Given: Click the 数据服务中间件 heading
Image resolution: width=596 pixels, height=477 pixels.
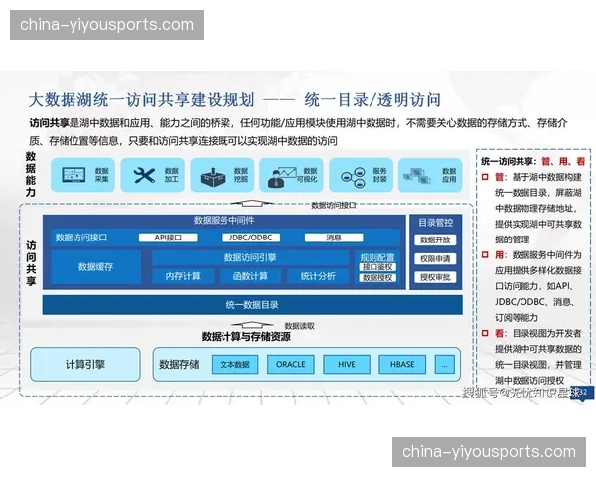Looking at the screenshot, I should pos(223,220).
